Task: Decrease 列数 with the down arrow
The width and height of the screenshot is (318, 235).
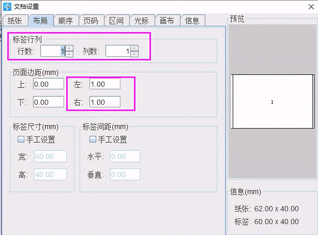Action: (134, 54)
